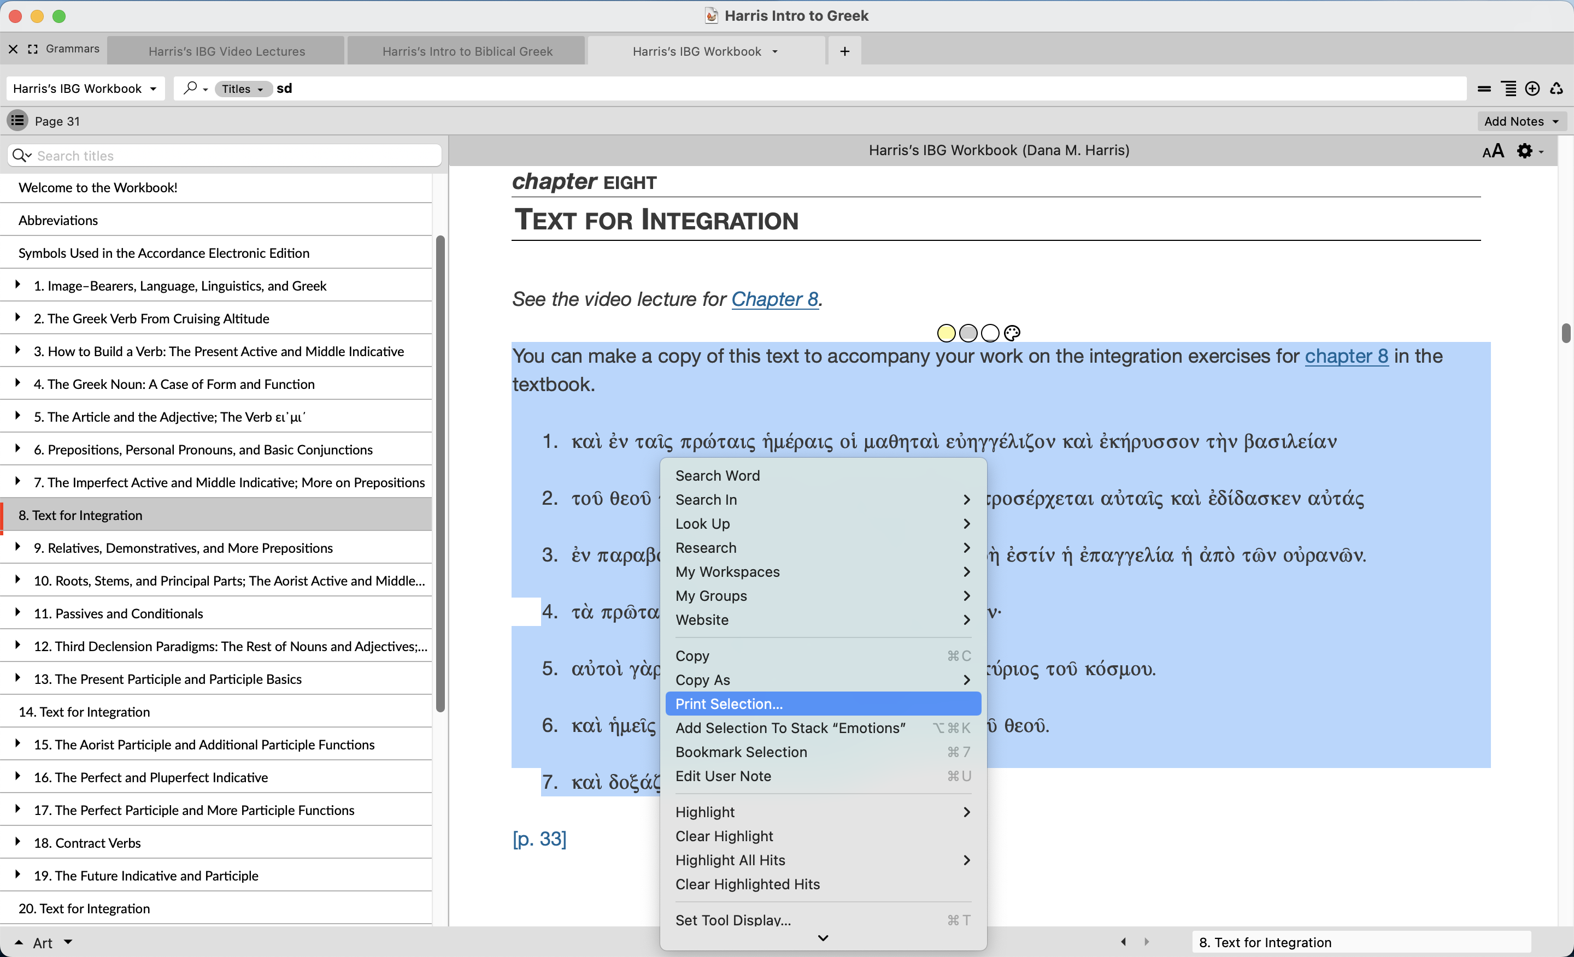Open the Titles search field dropdown
This screenshot has width=1574, height=957.
(242, 88)
